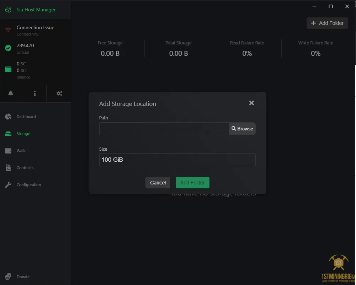The width and height of the screenshot is (356, 285).
Task: Click the 289,470 synced block height
Action: (x=25, y=45)
